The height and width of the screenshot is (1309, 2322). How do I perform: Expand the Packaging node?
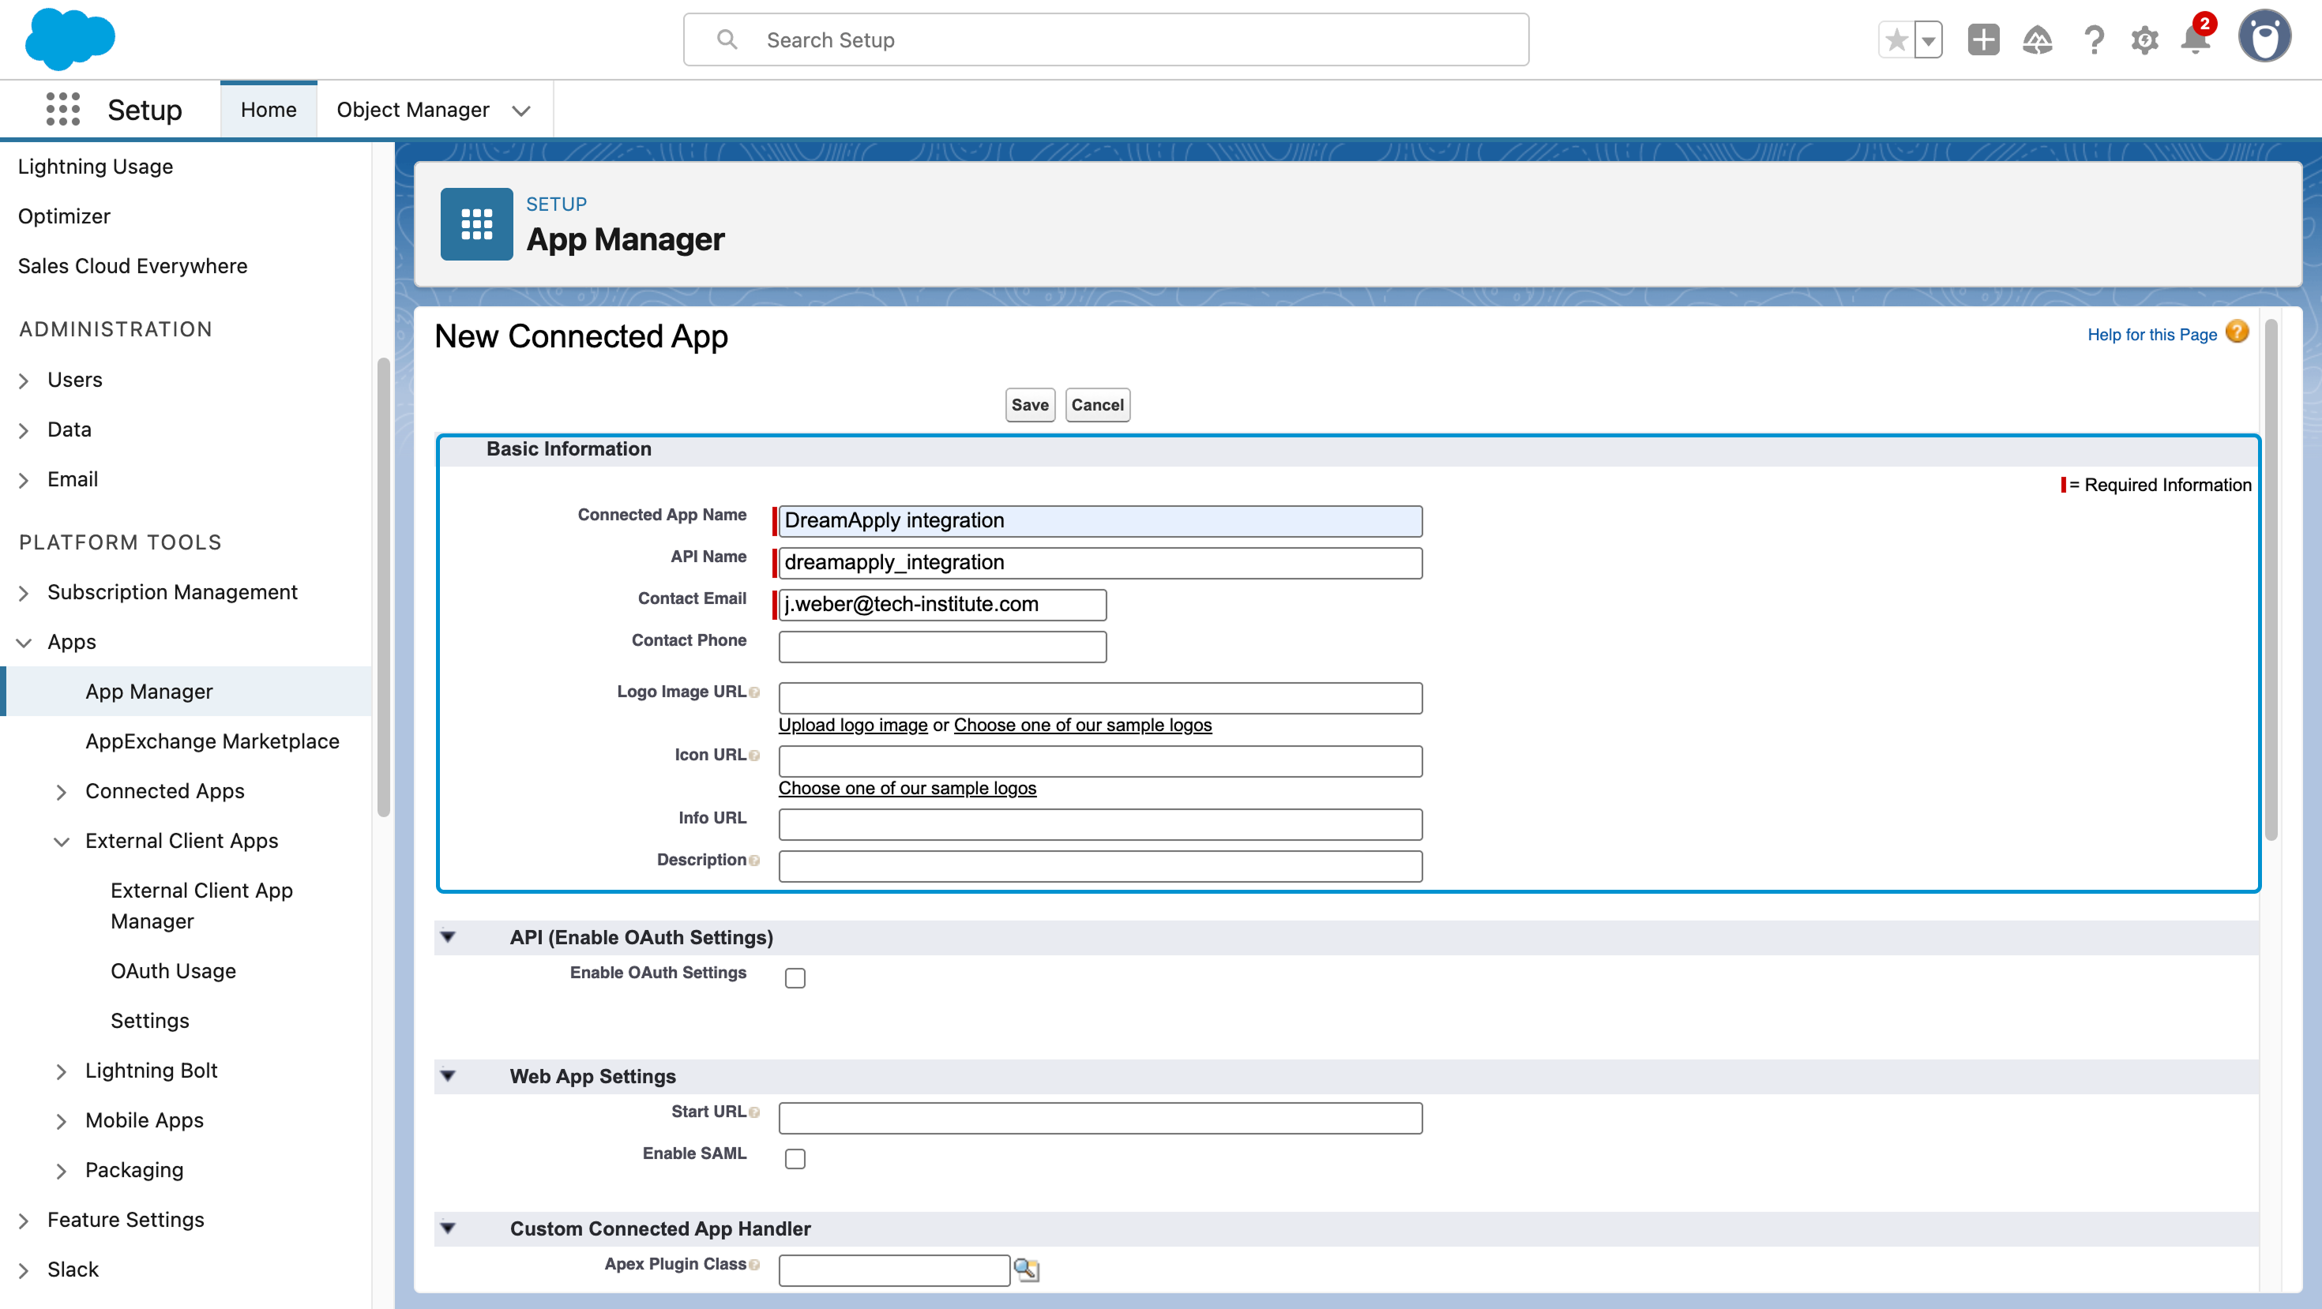pos(62,1171)
